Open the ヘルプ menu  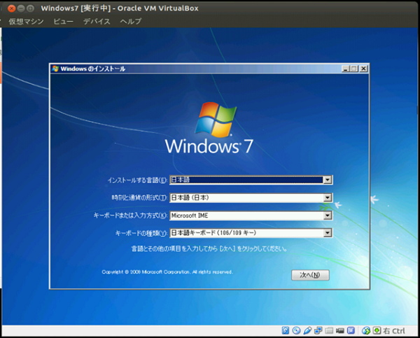(x=131, y=21)
